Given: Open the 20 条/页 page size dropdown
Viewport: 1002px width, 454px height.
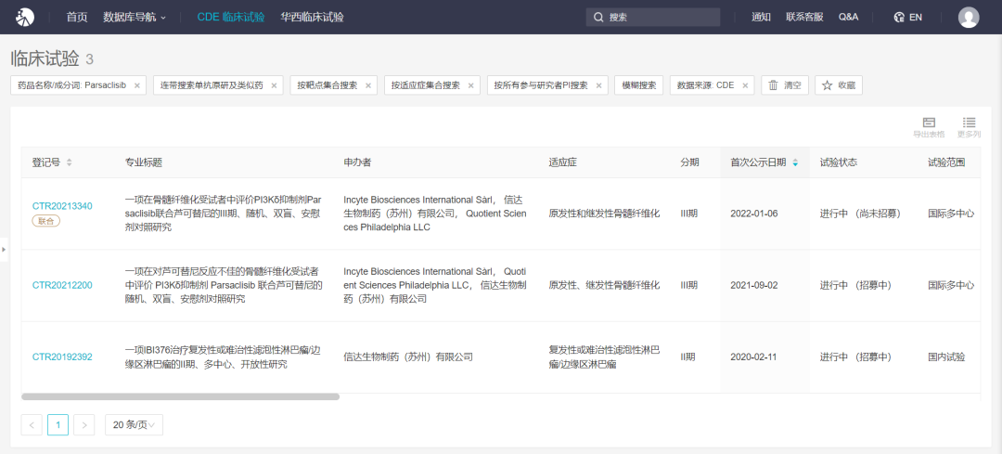Looking at the screenshot, I should pyautogui.click(x=134, y=424).
